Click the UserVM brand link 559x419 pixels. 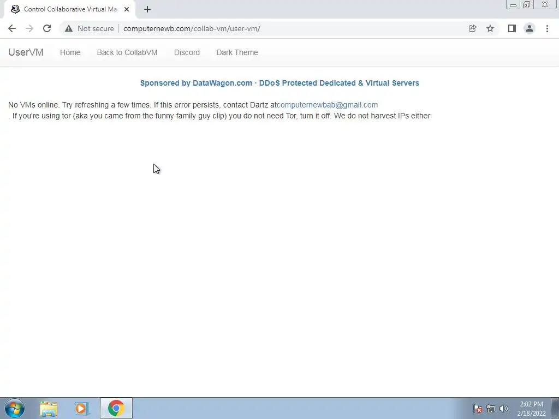tap(26, 52)
